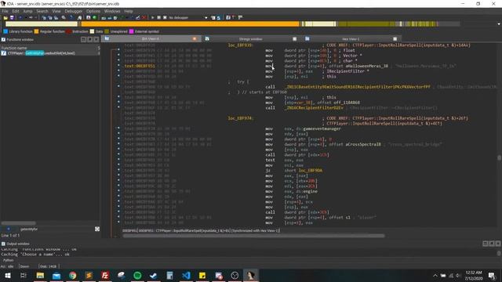This screenshot has height=282, width=502.
Task: Close the IDA View-A tab
Action: click(x=195, y=38)
